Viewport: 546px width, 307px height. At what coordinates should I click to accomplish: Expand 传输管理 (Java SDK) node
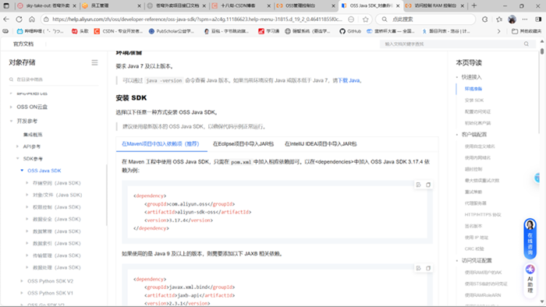coord(27,256)
